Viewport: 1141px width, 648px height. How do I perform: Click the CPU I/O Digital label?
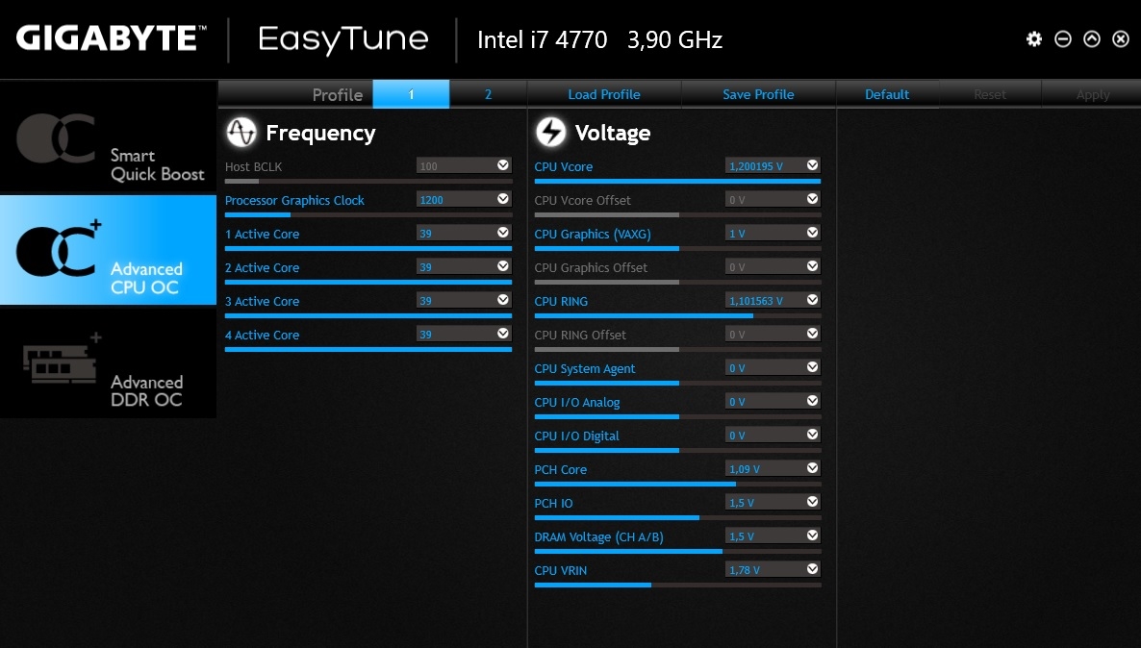point(576,436)
